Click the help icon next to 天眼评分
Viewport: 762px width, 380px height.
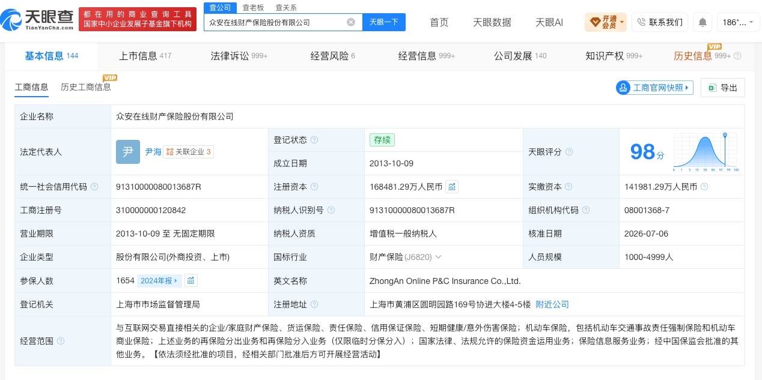pyautogui.click(x=569, y=152)
